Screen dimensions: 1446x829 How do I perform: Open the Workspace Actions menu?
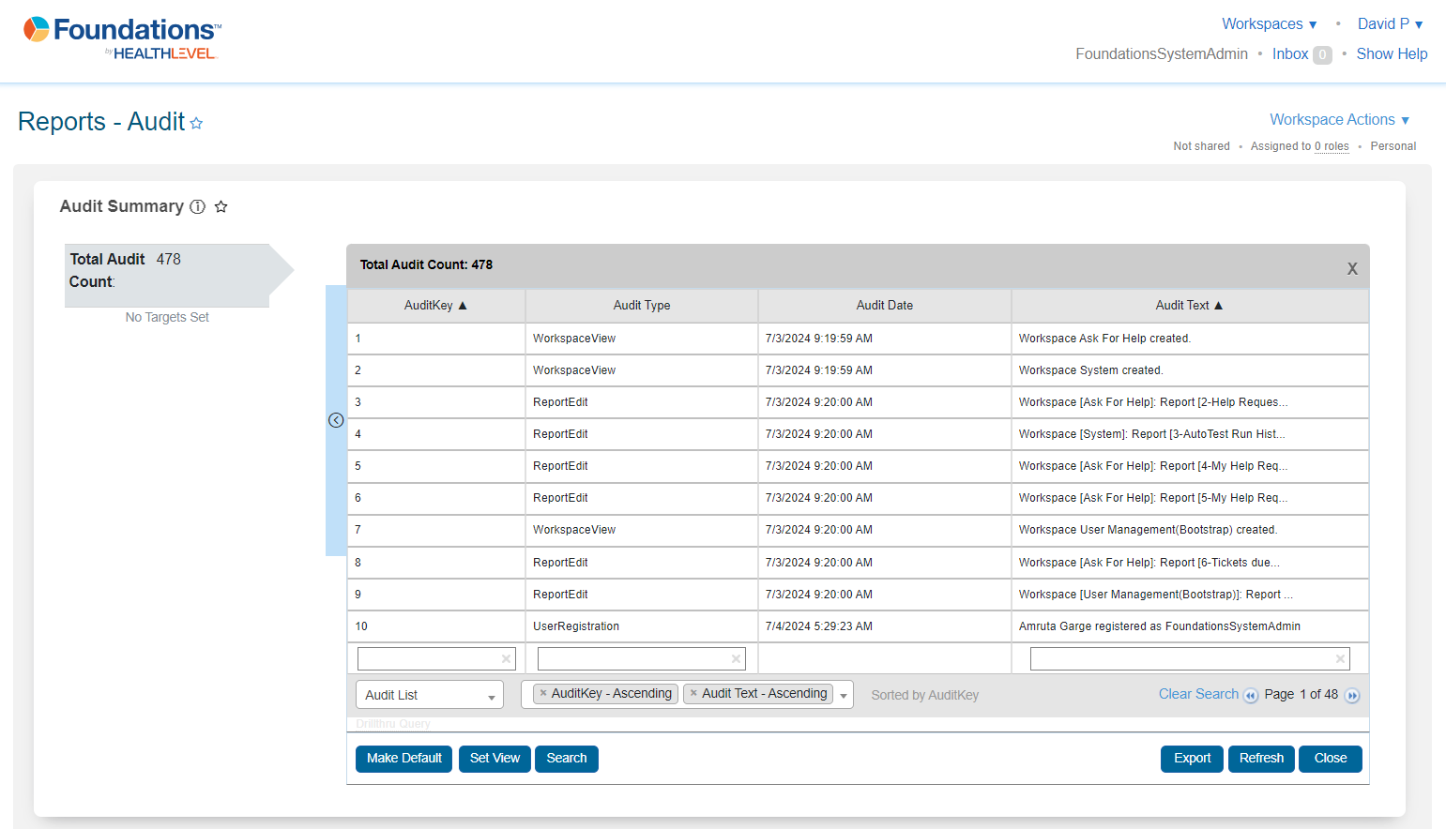(1339, 120)
